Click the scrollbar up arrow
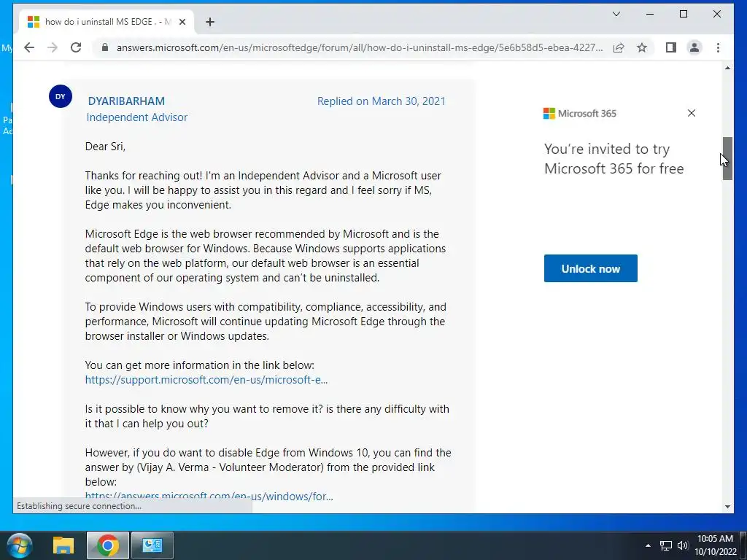Screen dimensions: 747x560 [x=727, y=68]
